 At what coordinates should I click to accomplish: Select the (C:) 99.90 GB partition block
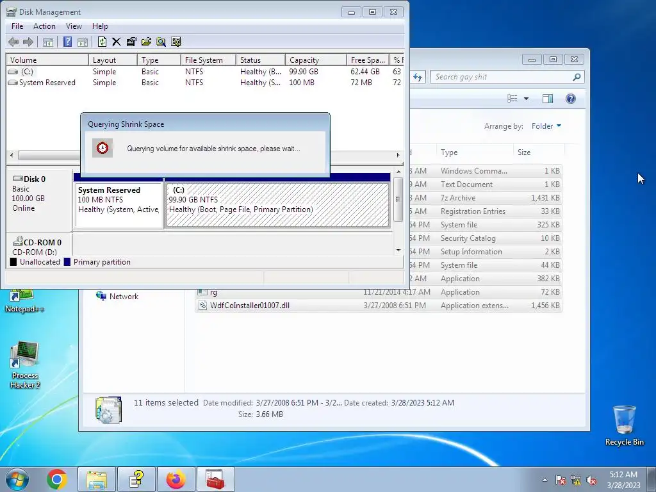pos(278,205)
